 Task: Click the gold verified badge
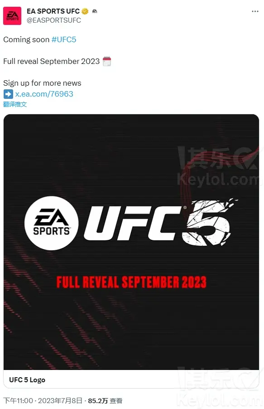click(85, 11)
